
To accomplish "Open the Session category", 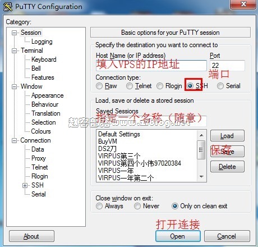I will pyautogui.click(x=31, y=33).
